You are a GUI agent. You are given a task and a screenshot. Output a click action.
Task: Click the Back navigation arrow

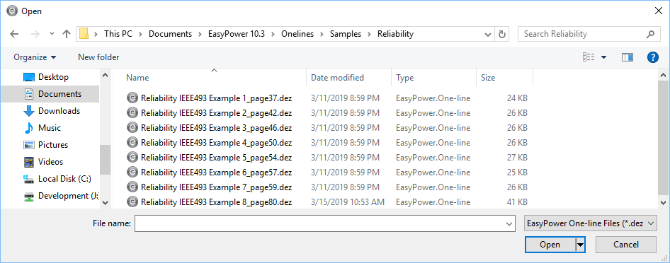click(14, 34)
